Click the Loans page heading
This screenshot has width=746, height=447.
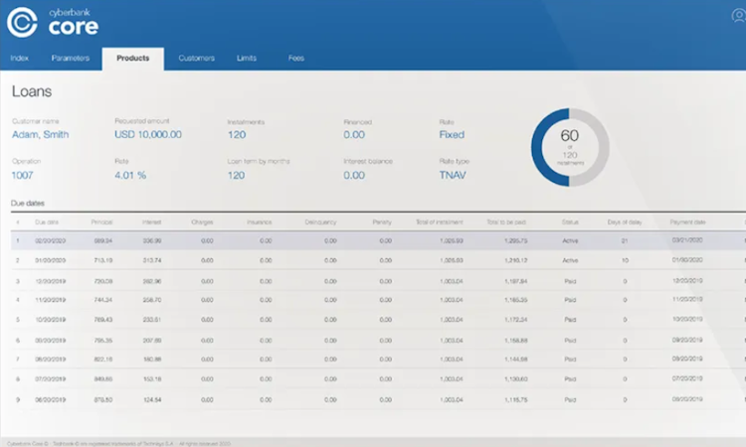pos(32,91)
